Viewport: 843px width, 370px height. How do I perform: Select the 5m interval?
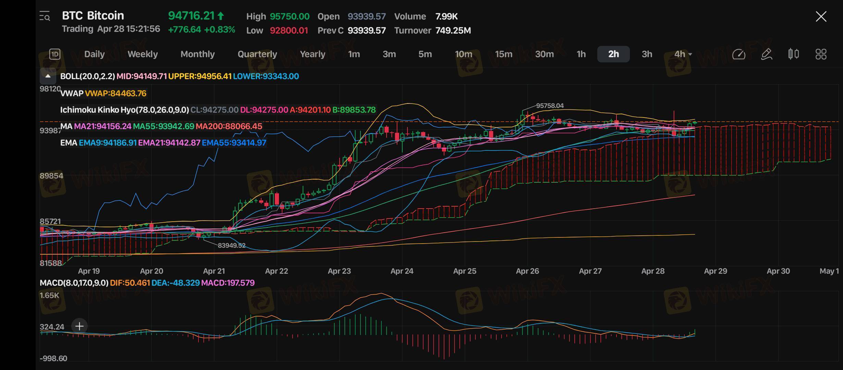coord(425,54)
